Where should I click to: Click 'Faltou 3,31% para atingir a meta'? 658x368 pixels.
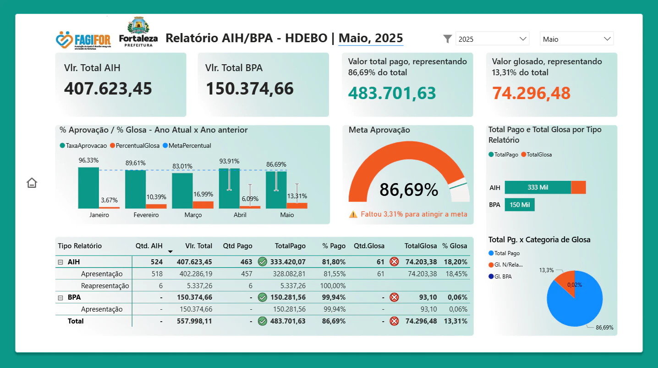tap(414, 214)
